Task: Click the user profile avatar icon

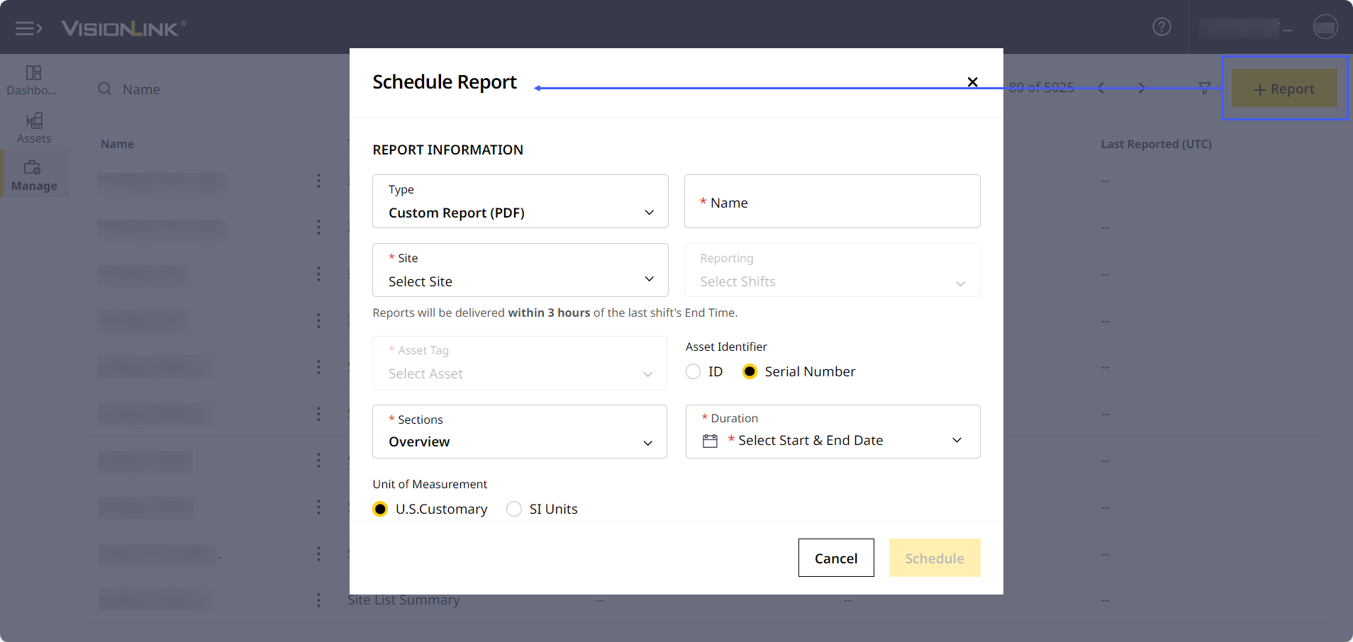Action: (x=1325, y=27)
